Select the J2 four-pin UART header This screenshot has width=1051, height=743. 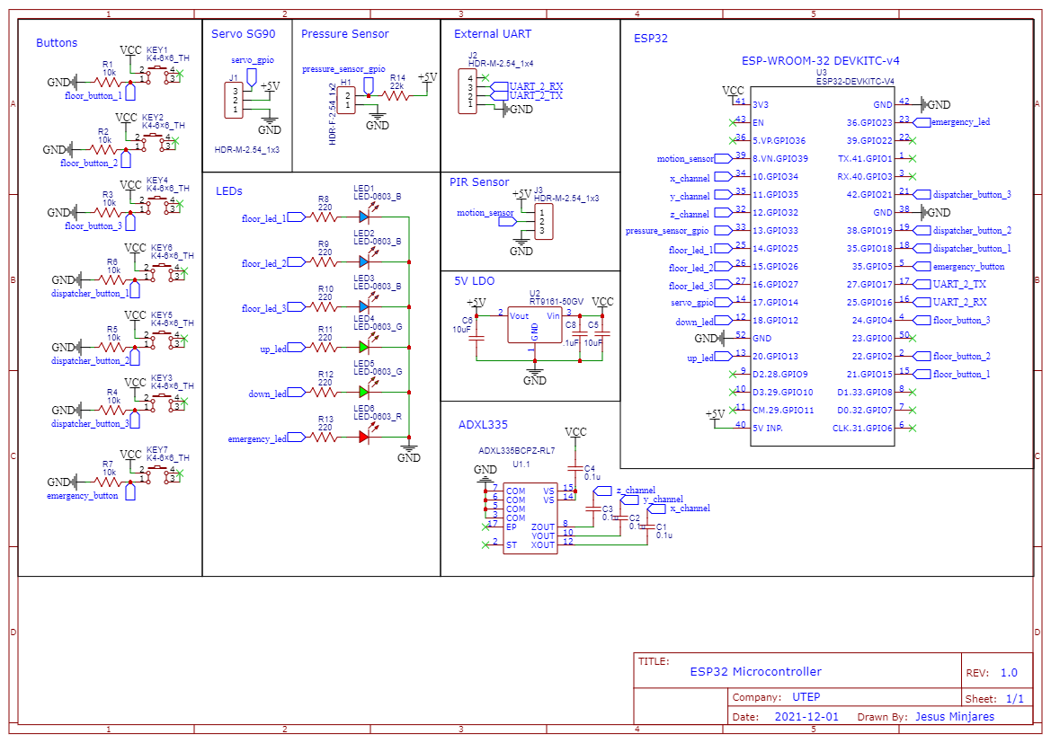click(468, 91)
